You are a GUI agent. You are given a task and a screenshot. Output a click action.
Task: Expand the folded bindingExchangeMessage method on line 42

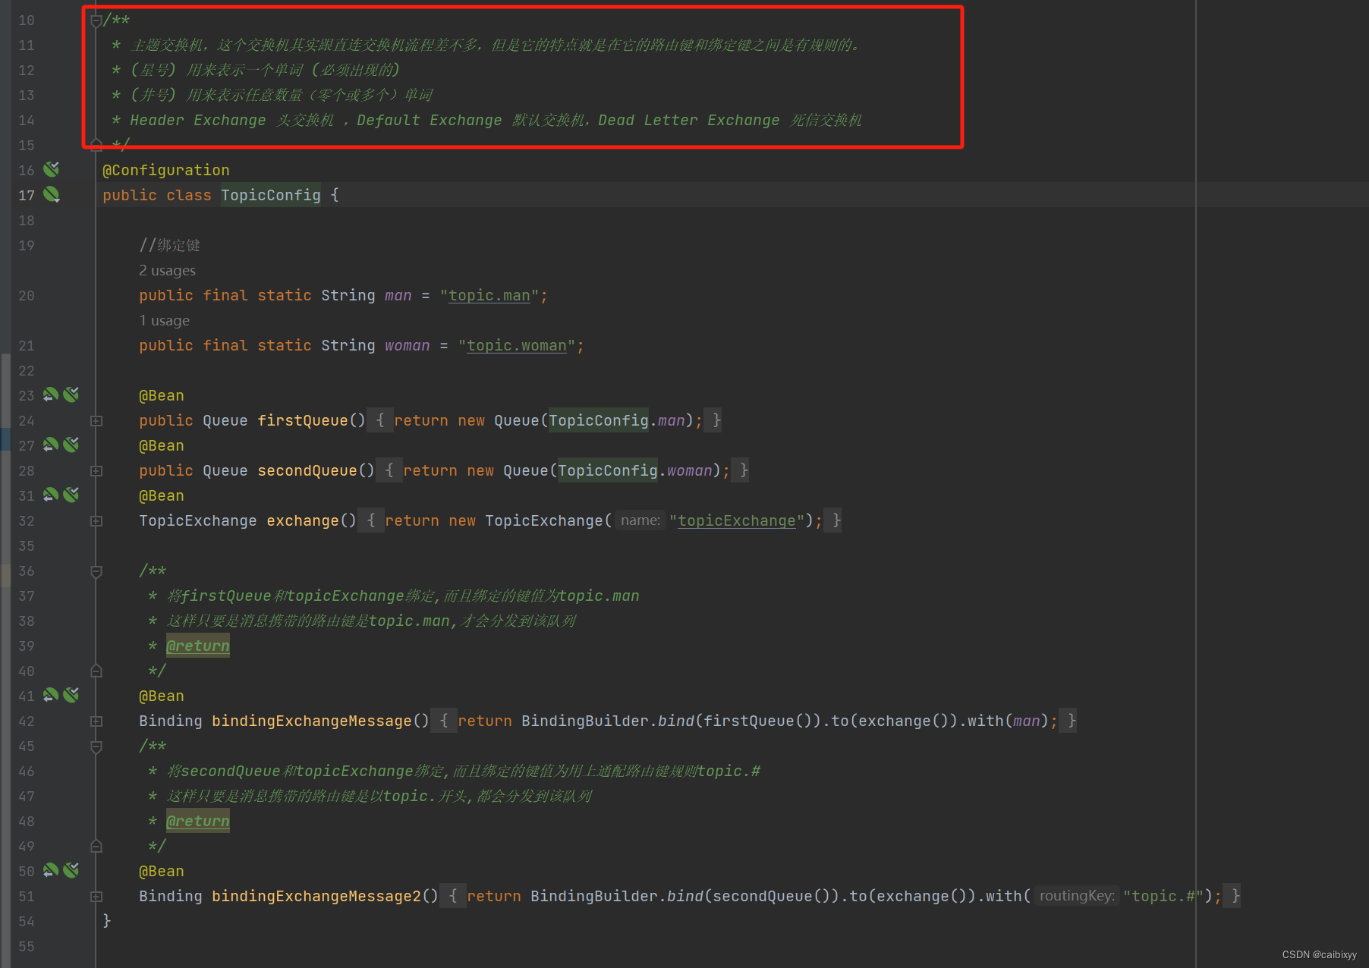click(96, 721)
